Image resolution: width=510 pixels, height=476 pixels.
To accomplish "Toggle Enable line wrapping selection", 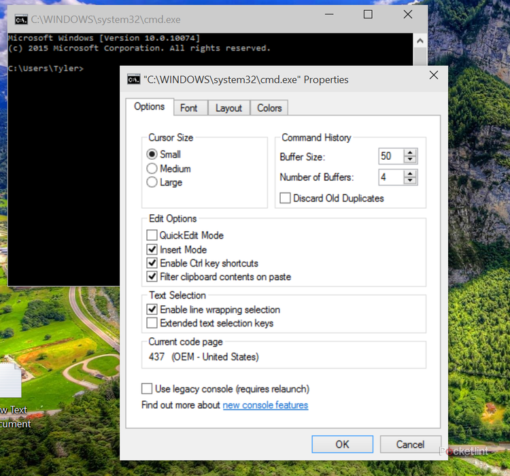I will pyautogui.click(x=152, y=309).
